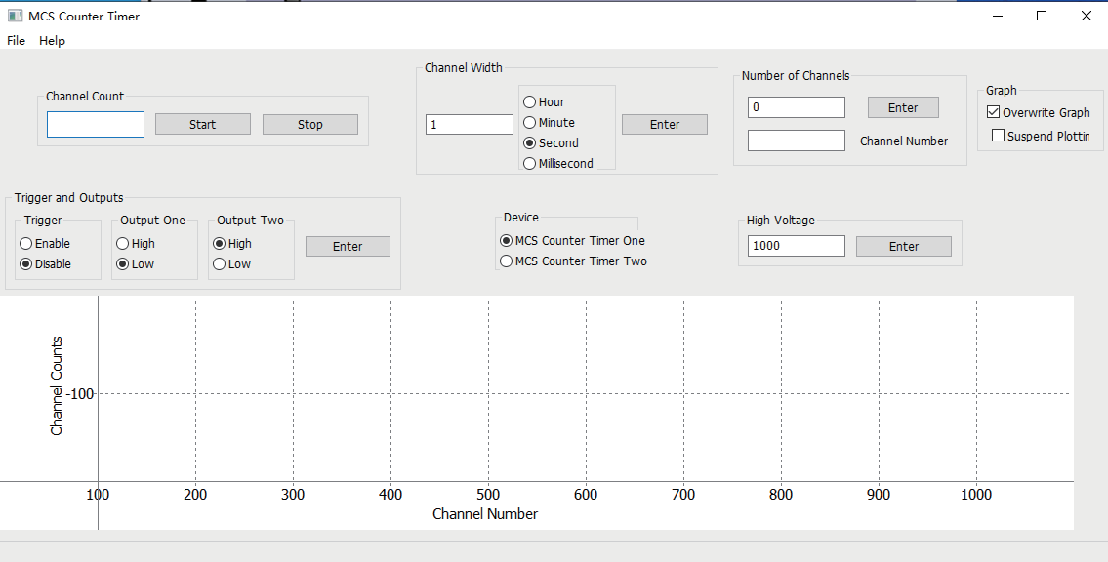Viewport: 1108px width, 562px height.
Task: Open the File menu
Action: [16, 41]
